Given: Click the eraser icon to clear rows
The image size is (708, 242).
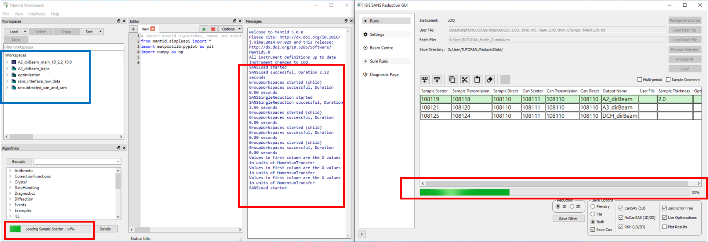Looking at the screenshot, I should [490, 80].
